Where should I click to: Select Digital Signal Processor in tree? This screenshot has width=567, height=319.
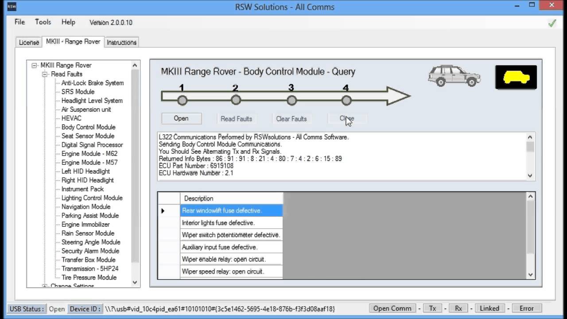click(x=92, y=145)
